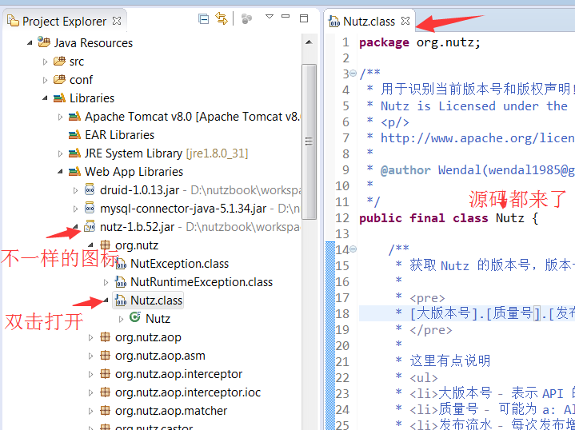This screenshot has height=430, width=575.
Task: Toggle Link with Editor icon
Action: pos(222,18)
